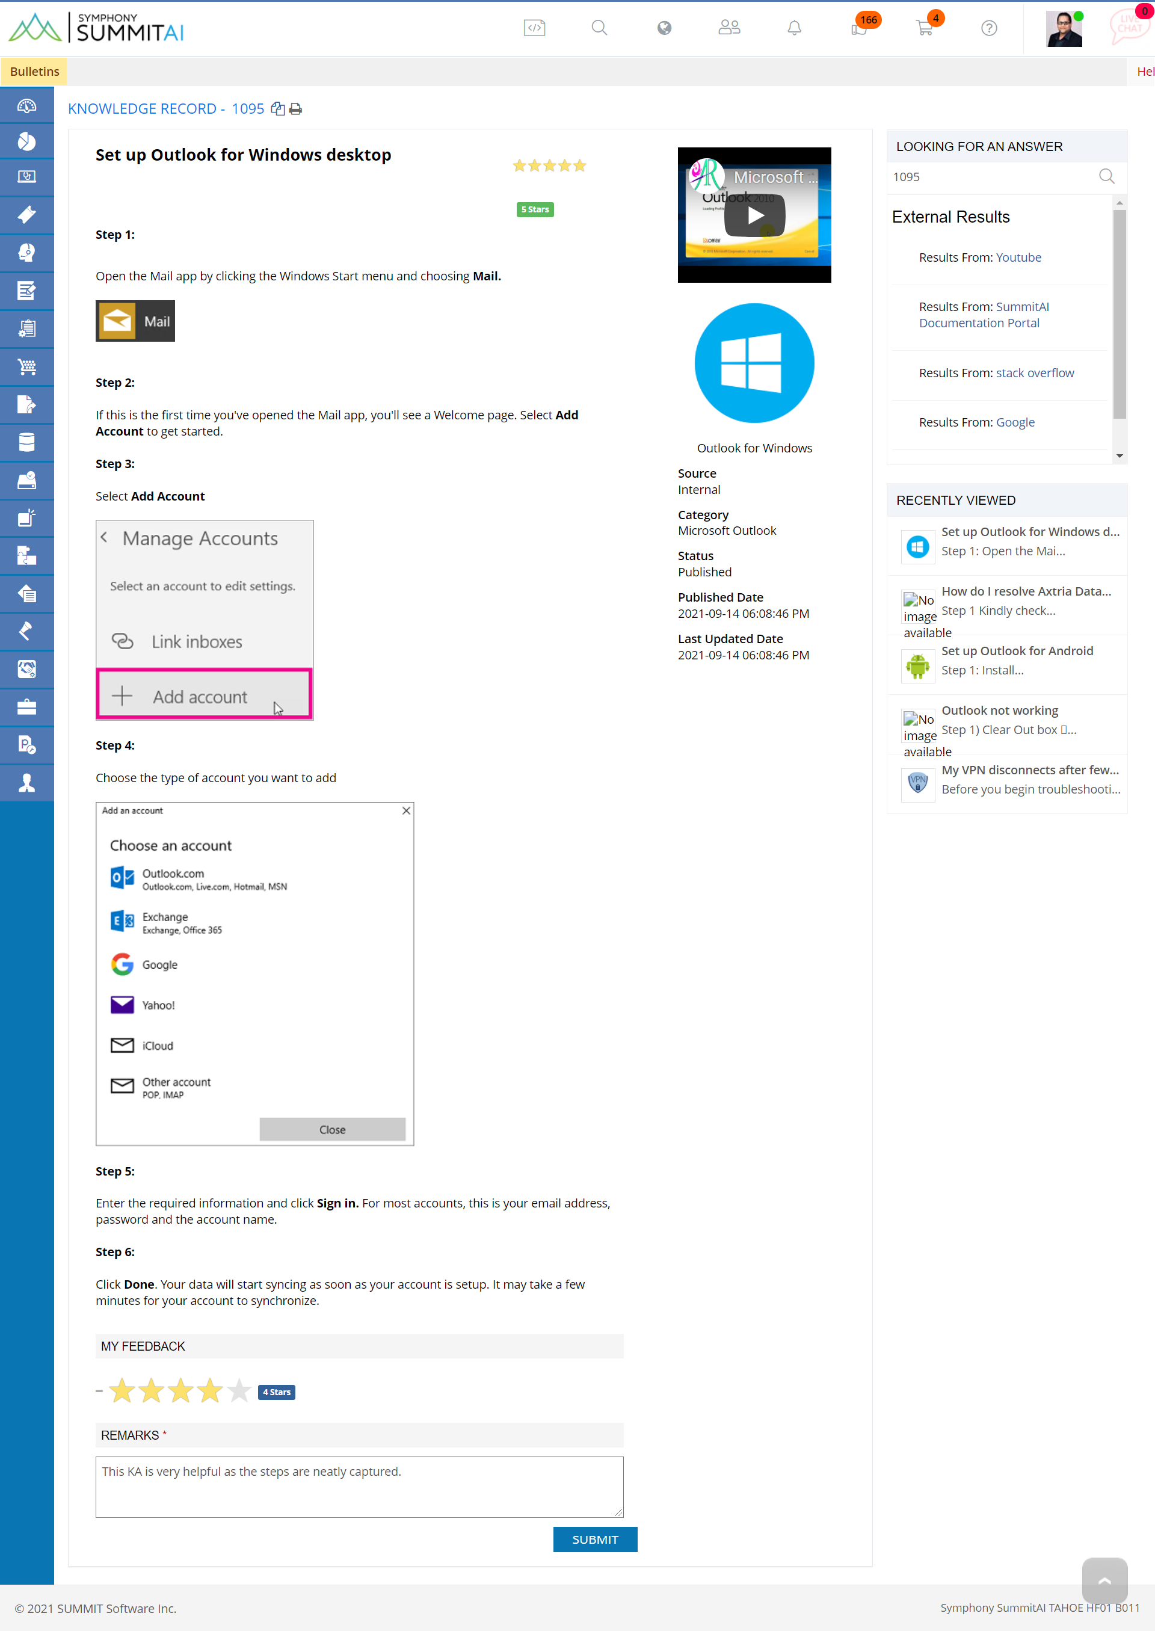Open the database cylinder sidebar icon

click(26, 442)
